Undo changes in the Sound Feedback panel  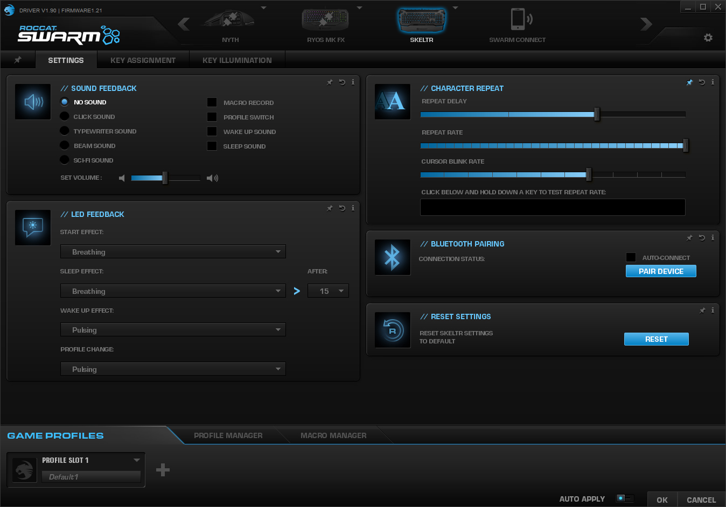pyautogui.click(x=342, y=82)
